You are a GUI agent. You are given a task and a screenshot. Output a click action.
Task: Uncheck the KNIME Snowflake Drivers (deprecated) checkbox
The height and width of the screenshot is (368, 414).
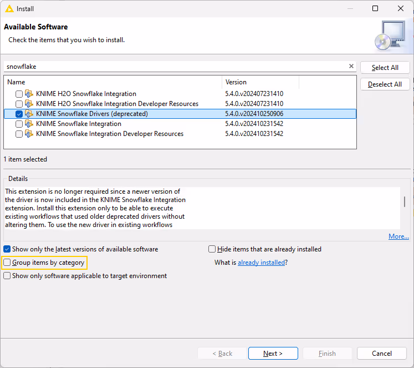[19, 114]
